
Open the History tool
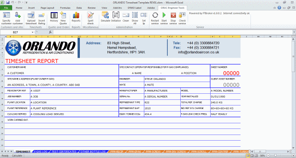pos(54,17)
